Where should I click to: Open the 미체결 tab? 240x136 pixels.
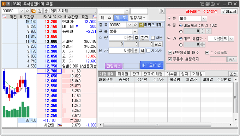pyautogui.click(x=123, y=74)
